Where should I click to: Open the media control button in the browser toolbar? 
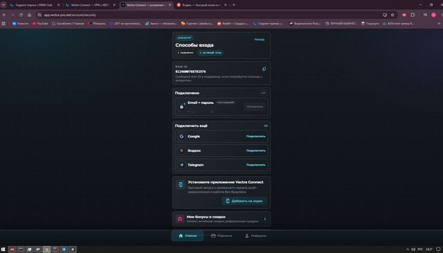[x=425, y=15]
